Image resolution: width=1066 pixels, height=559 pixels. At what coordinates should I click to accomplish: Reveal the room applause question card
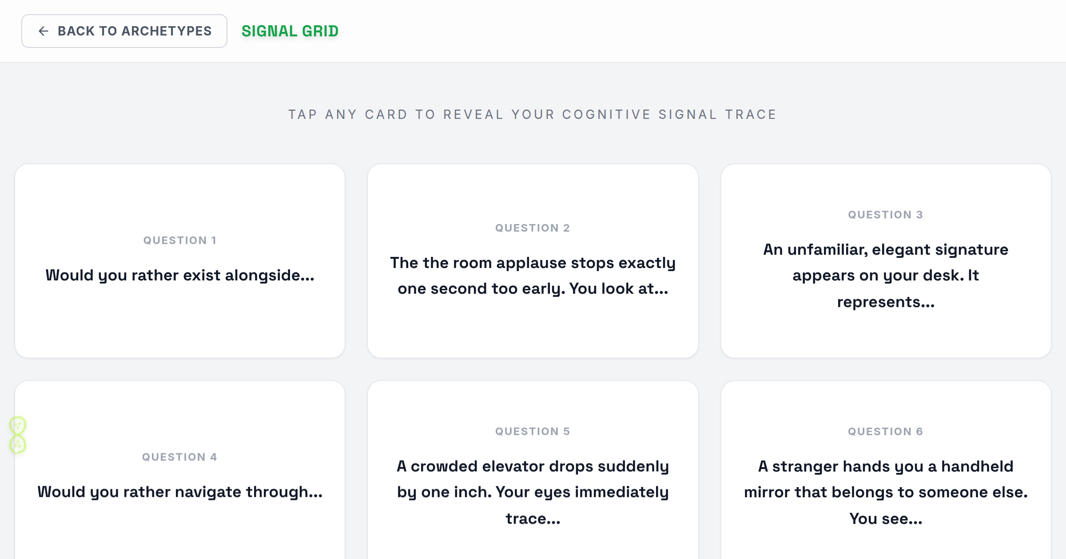click(x=533, y=261)
